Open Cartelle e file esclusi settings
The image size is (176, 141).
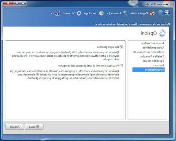coord(152,56)
